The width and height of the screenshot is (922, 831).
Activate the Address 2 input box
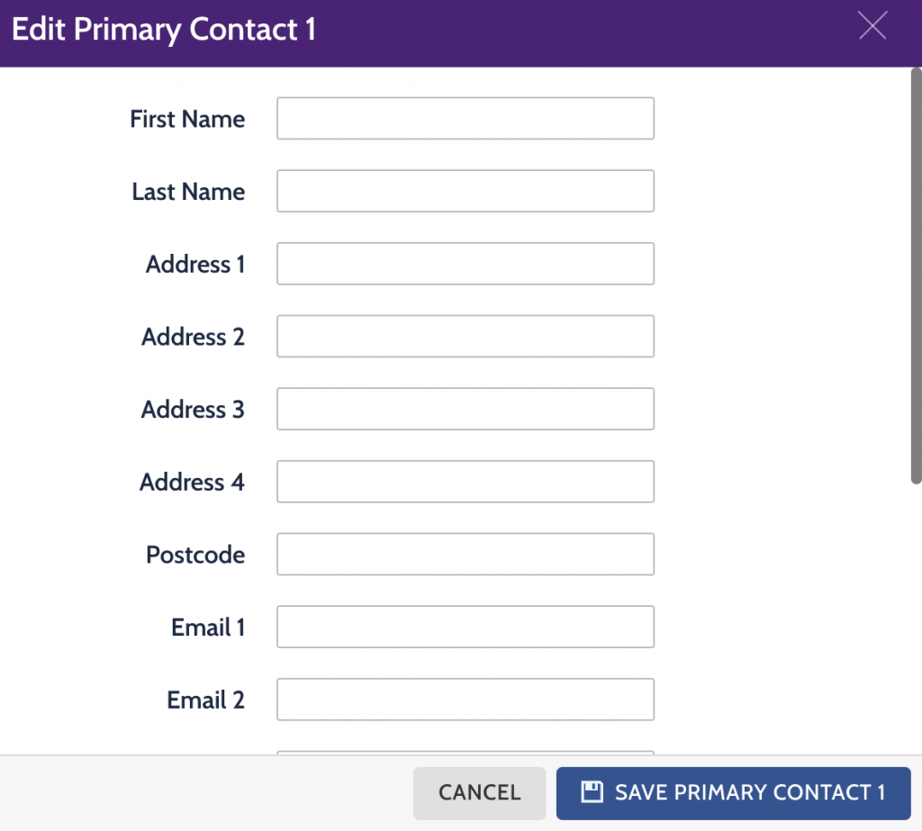pyautogui.click(x=466, y=337)
